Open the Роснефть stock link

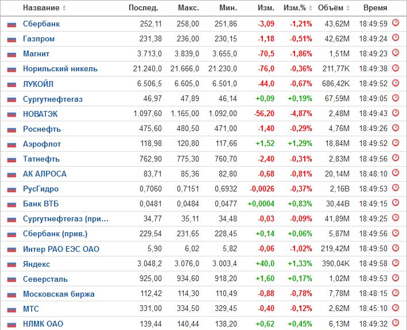coord(42,129)
